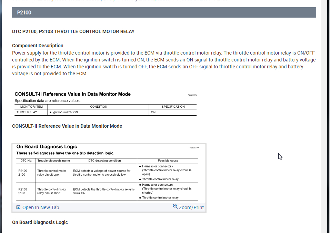Click the DTC detecting condition header
The image size is (330, 233).
[104, 161]
